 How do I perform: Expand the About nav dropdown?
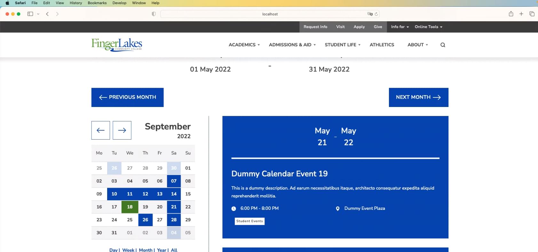(418, 45)
